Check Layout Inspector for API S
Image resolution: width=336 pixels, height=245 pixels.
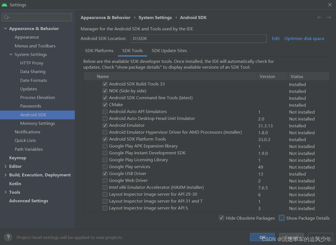click(x=105, y=208)
